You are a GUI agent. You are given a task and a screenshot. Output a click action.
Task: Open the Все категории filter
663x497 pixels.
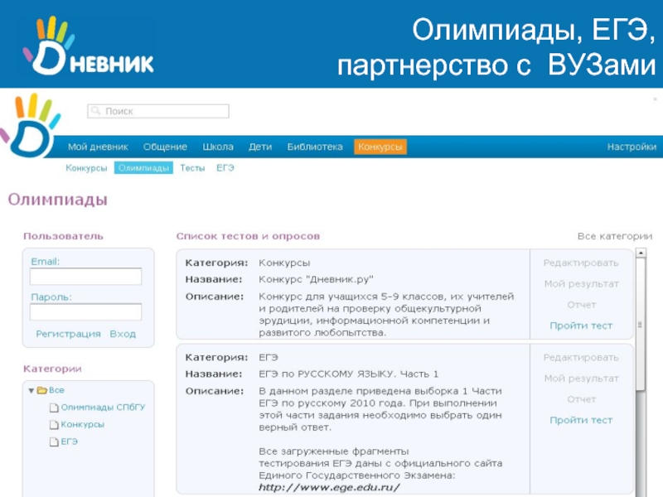(x=615, y=236)
